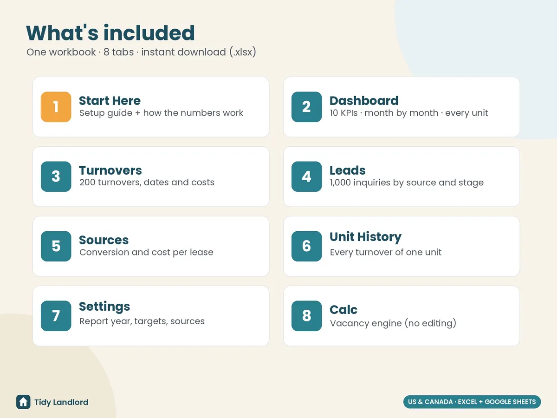The height and width of the screenshot is (418, 557).
Task: Click the "Tidy Landlord" brand name
Action: pyautogui.click(x=61, y=402)
